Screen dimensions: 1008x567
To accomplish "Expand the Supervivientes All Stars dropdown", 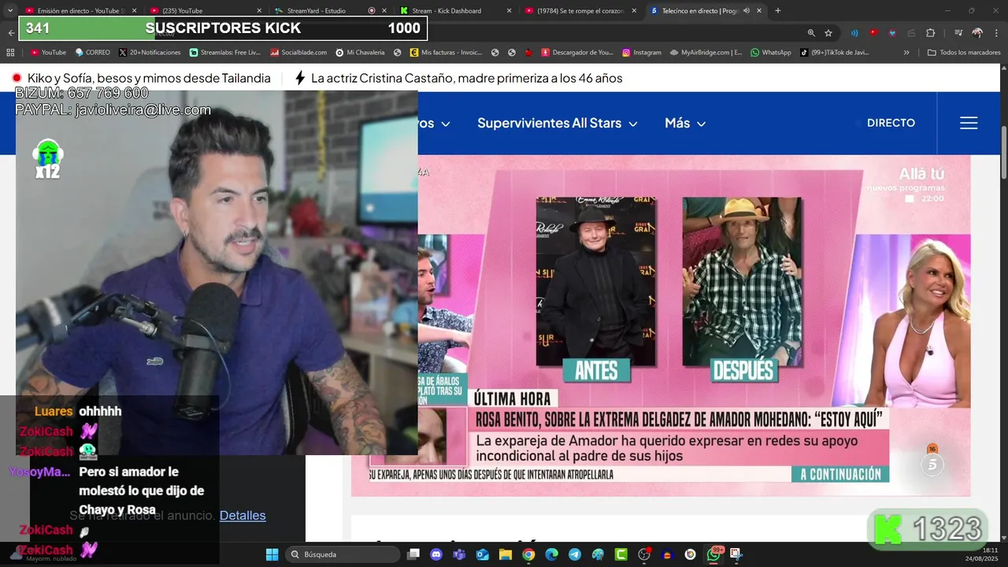I will [x=558, y=123].
